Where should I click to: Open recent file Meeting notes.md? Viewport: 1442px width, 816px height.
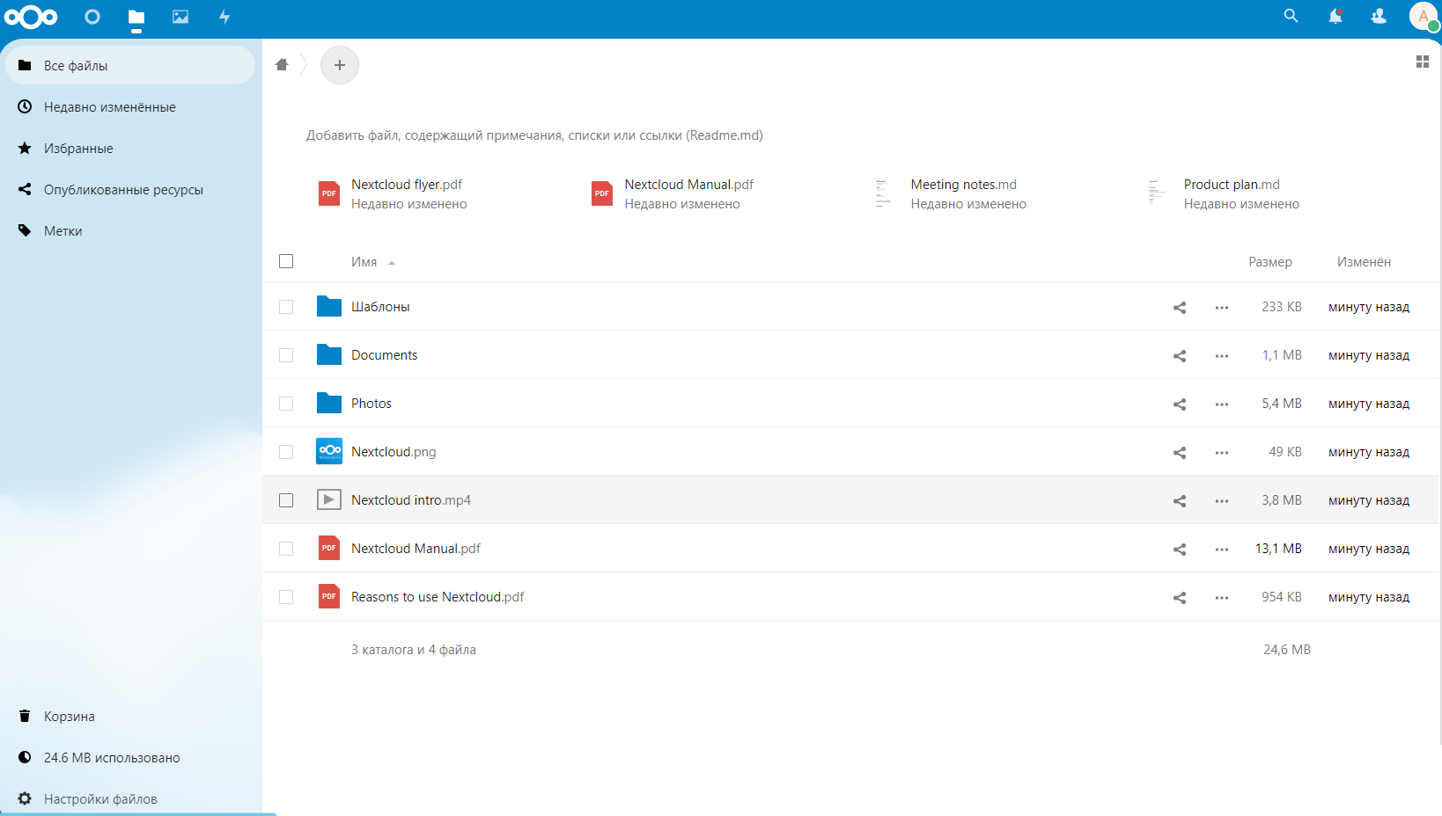pos(963,185)
